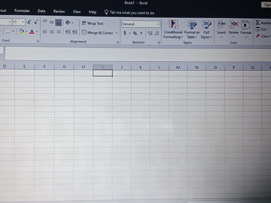Expand the Borders dropdown arrow
The height and width of the screenshot is (203, 271).
(13, 31)
